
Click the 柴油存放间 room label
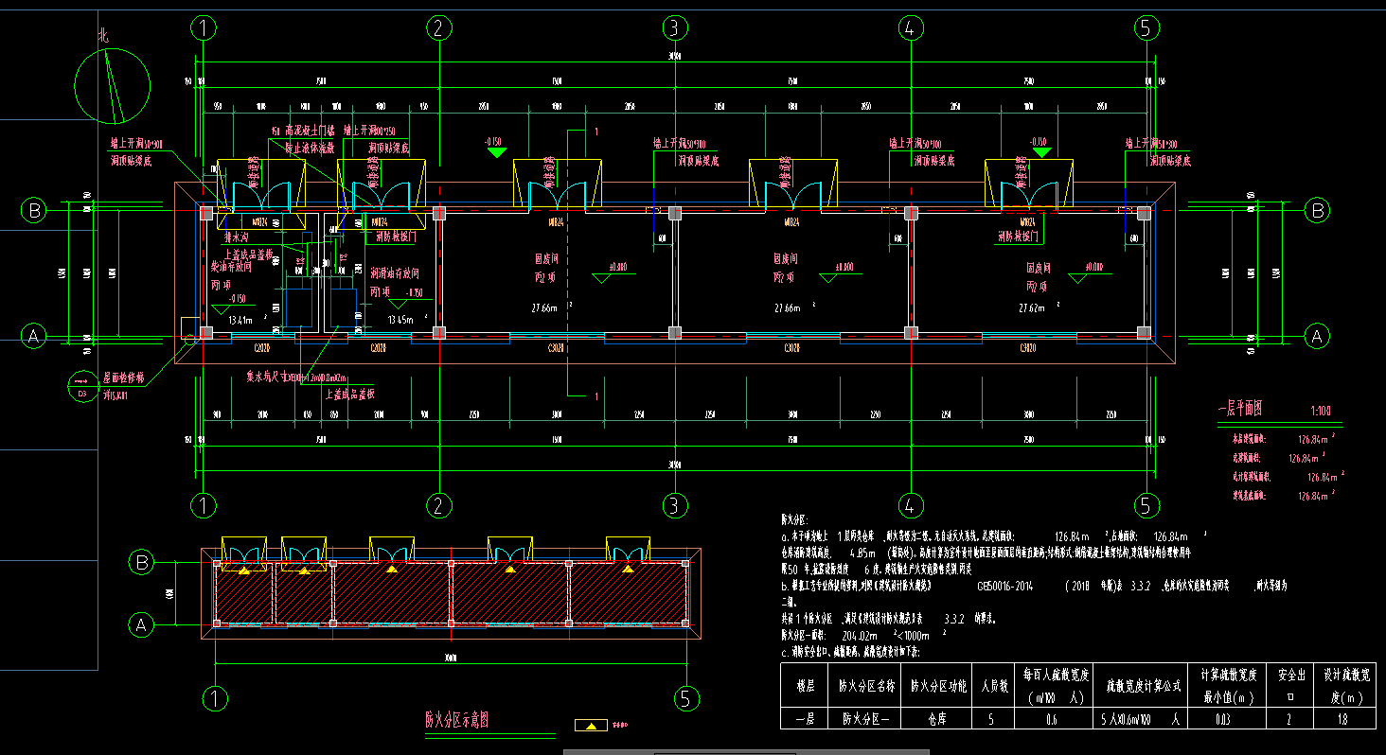tap(231, 267)
